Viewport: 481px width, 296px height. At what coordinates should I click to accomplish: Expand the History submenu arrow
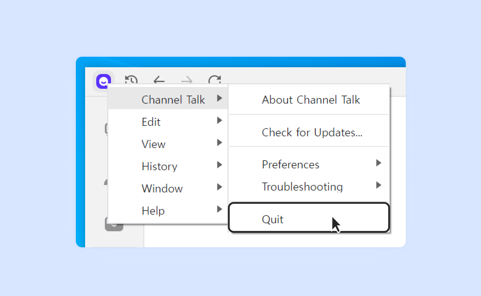coord(220,165)
